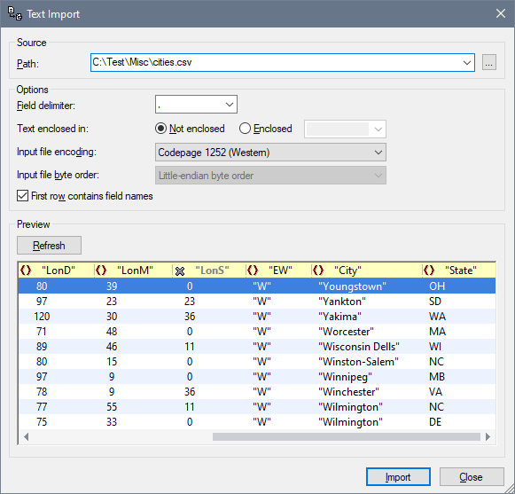Open the browse button next to Path
Viewport: 515px width, 494px height.
pyautogui.click(x=488, y=62)
